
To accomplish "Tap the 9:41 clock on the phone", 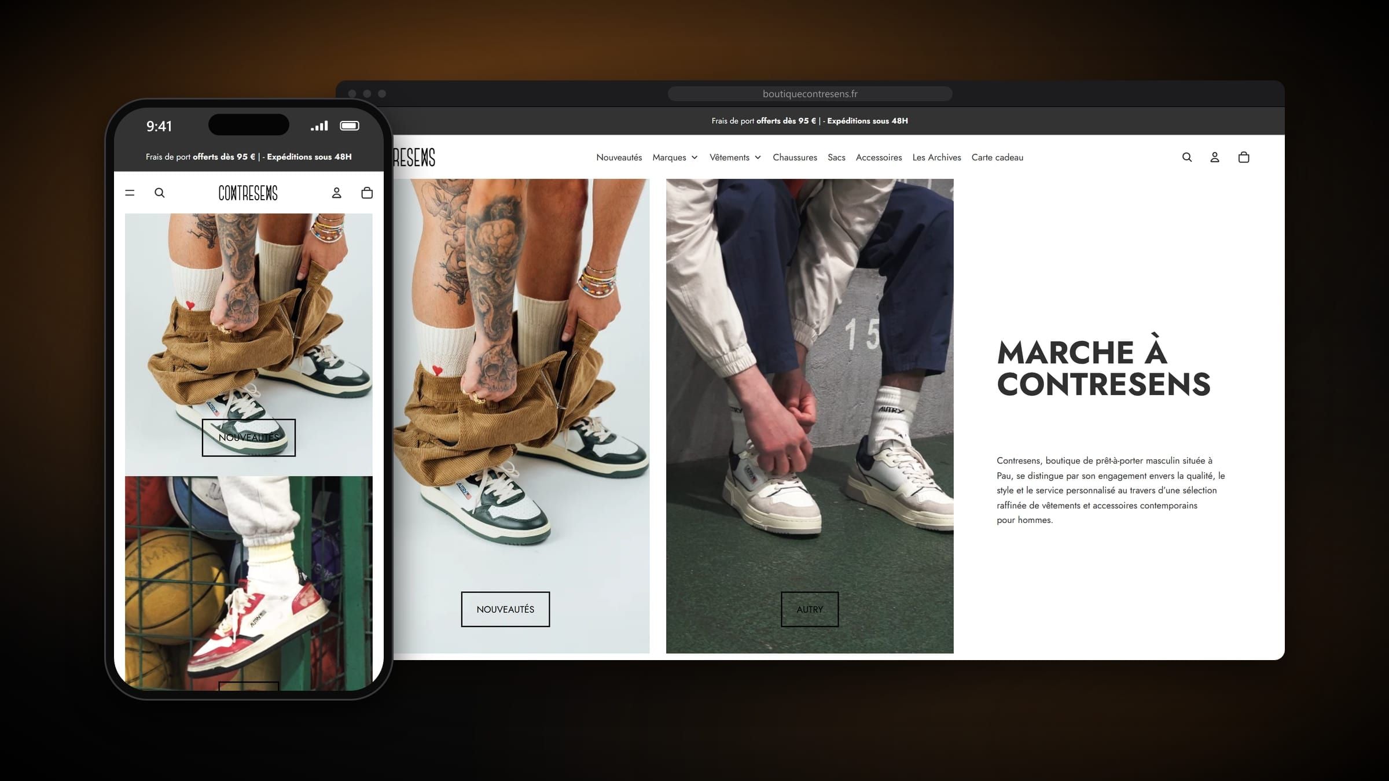I will click(159, 126).
